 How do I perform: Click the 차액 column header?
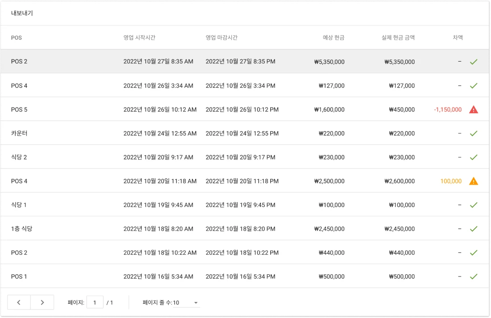458,38
